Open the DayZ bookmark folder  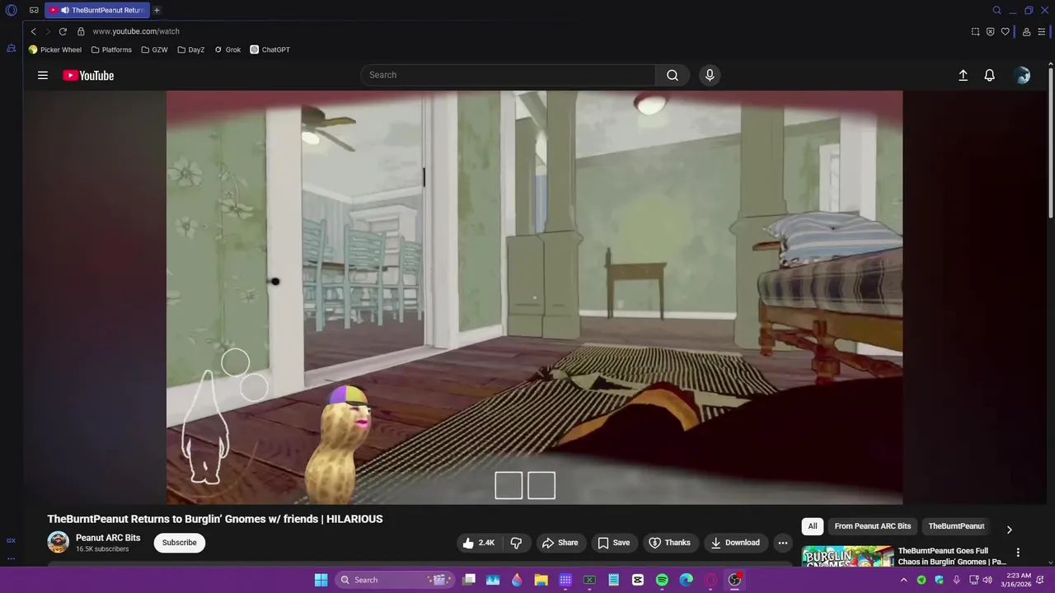coord(191,49)
